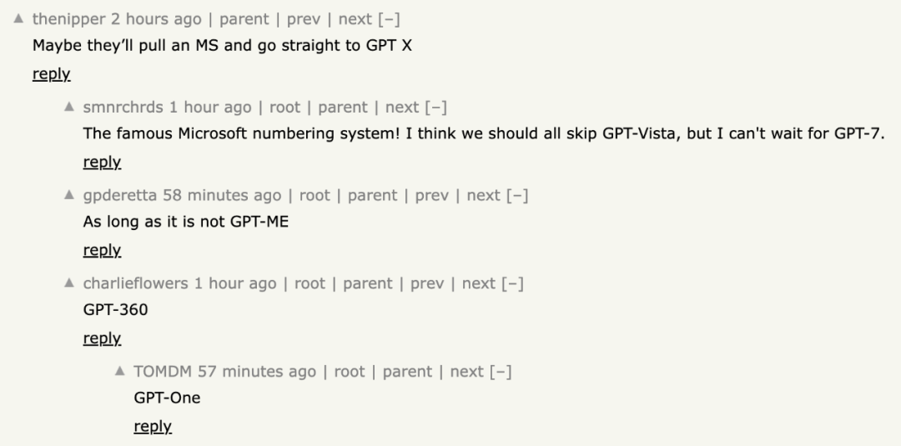901x446 pixels.
Task: Upvote smnrchrds' comment about Microsoft numbering
Action: click(x=69, y=106)
